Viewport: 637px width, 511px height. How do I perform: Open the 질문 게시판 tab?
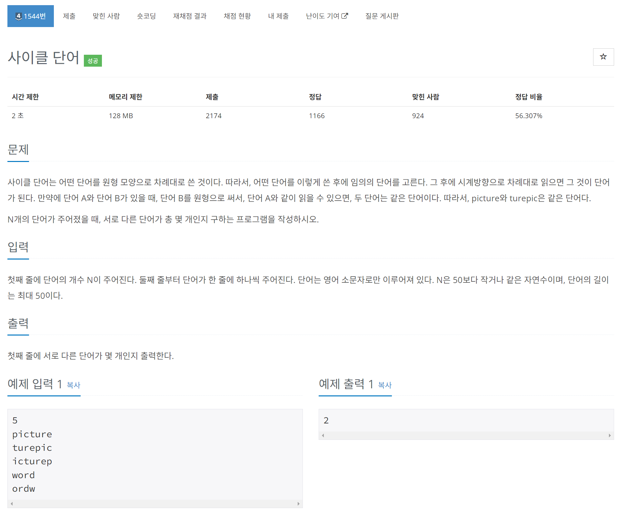[x=382, y=16]
